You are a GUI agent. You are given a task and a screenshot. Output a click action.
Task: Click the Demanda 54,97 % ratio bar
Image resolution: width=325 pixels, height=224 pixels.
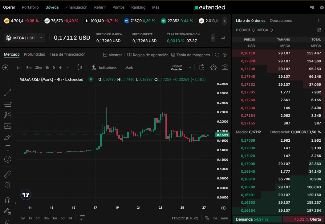point(258,219)
